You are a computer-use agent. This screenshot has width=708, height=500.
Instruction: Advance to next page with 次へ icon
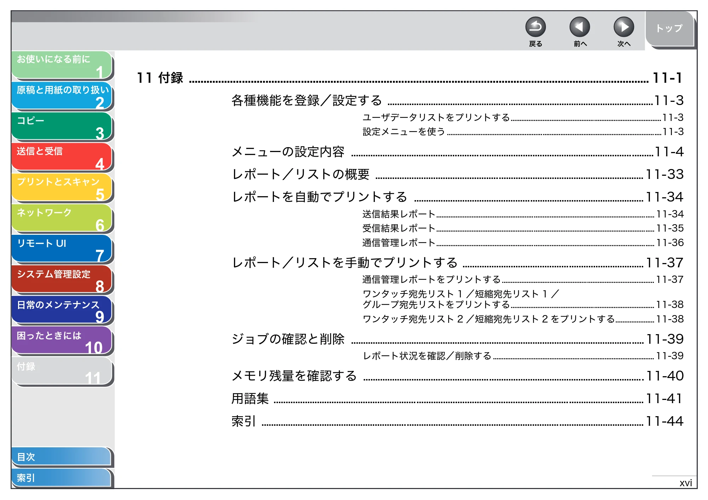(x=623, y=27)
